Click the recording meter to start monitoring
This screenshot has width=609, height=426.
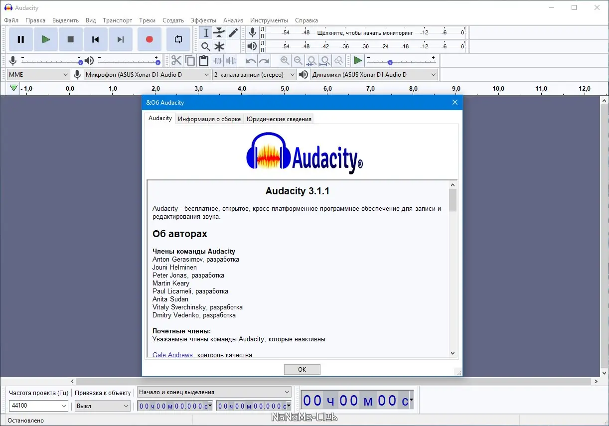coord(365,32)
